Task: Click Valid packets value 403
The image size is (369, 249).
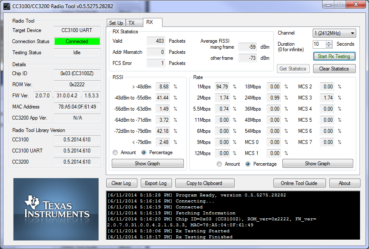Action: (156, 41)
